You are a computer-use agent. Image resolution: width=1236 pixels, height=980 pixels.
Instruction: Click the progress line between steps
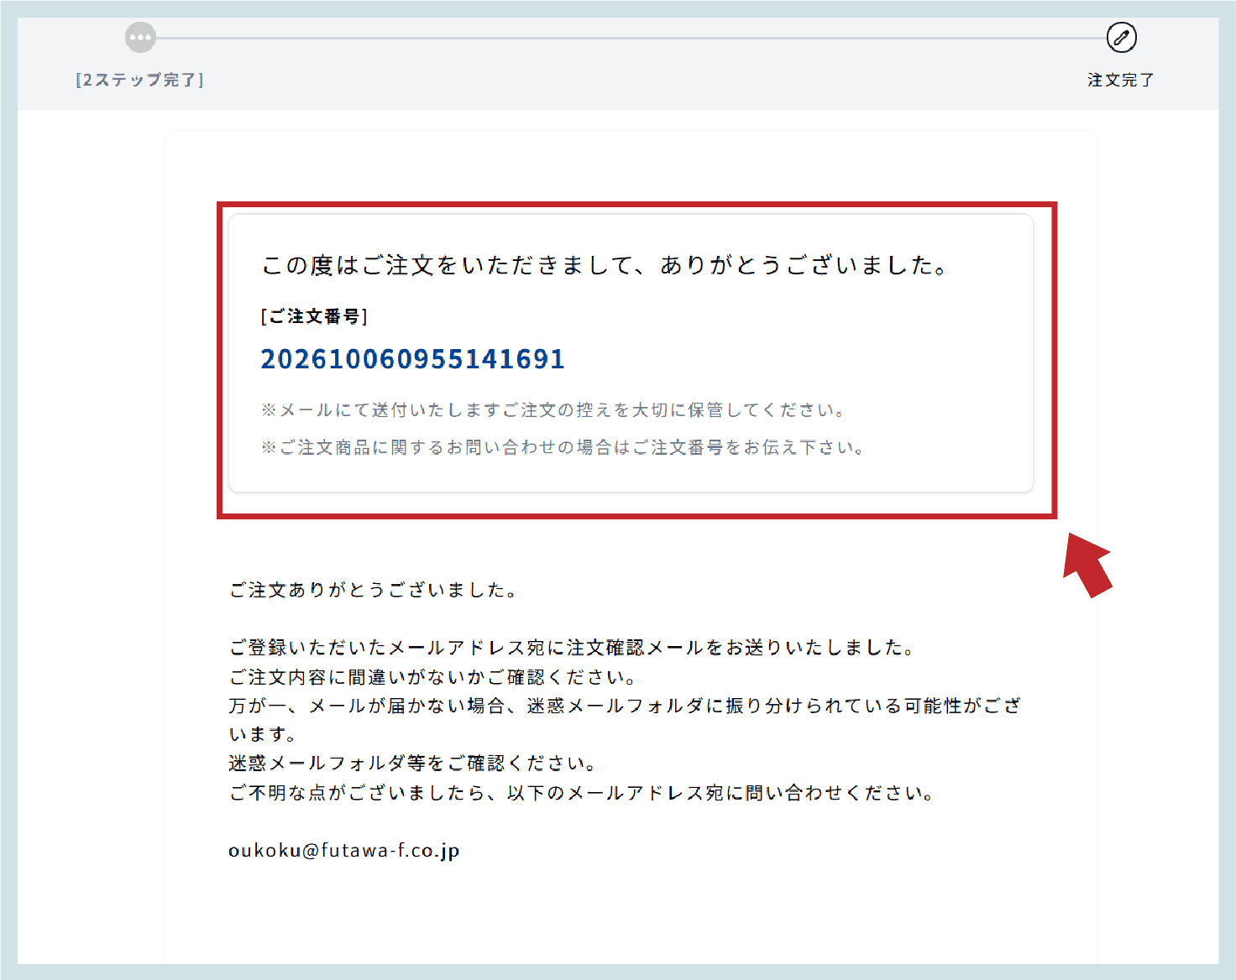point(631,38)
